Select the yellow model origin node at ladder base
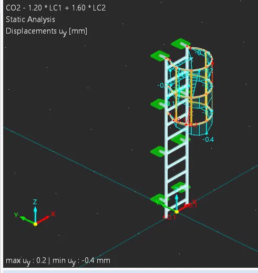 pyautogui.click(x=177, y=212)
